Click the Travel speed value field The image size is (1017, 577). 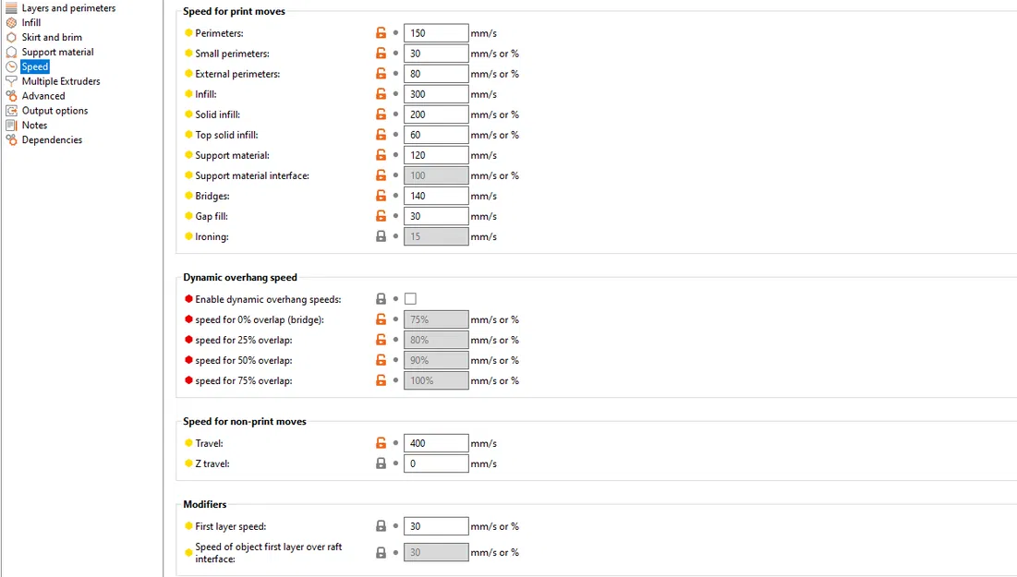pyautogui.click(x=436, y=443)
